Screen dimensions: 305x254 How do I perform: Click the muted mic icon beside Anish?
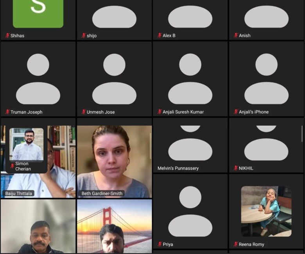pos(236,36)
